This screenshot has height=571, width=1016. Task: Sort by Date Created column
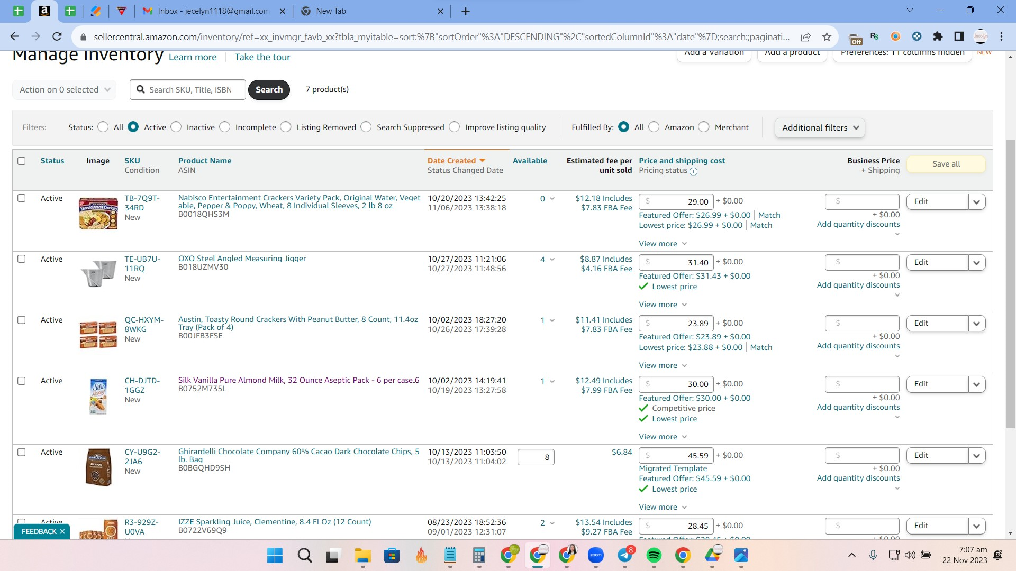tap(456, 161)
